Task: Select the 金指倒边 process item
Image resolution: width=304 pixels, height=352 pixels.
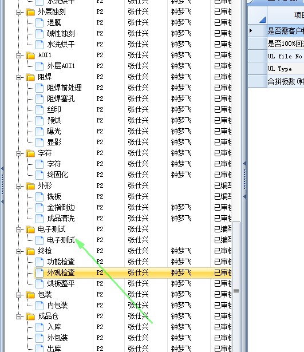Action: (61, 207)
